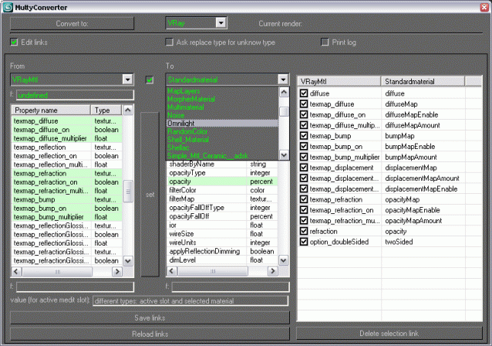This screenshot has height=346, width=492.
Task: Uncheck the texmap_diffuse link checkbox
Action: coord(303,104)
